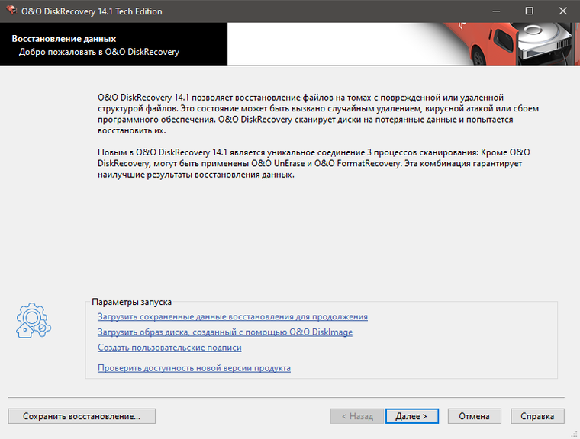
Task: Click the Назад button
Action: click(357, 416)
